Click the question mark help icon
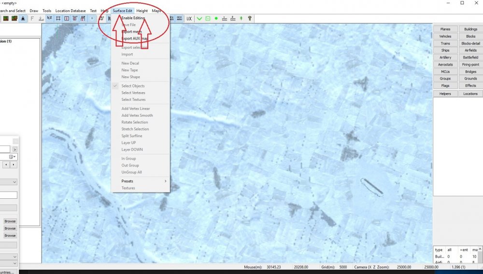 pos(249,18)
